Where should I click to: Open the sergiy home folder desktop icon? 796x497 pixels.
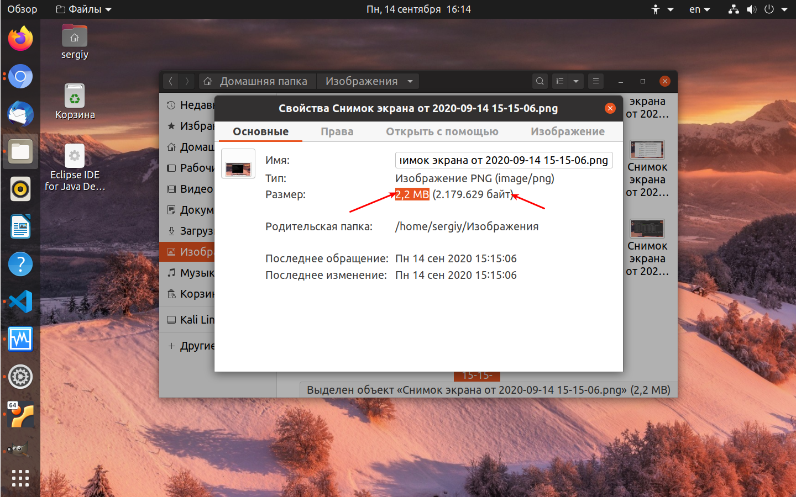(x=75, y=42)
